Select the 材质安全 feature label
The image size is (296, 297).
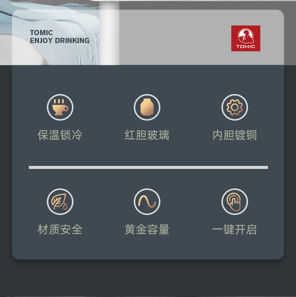[60, 229]
